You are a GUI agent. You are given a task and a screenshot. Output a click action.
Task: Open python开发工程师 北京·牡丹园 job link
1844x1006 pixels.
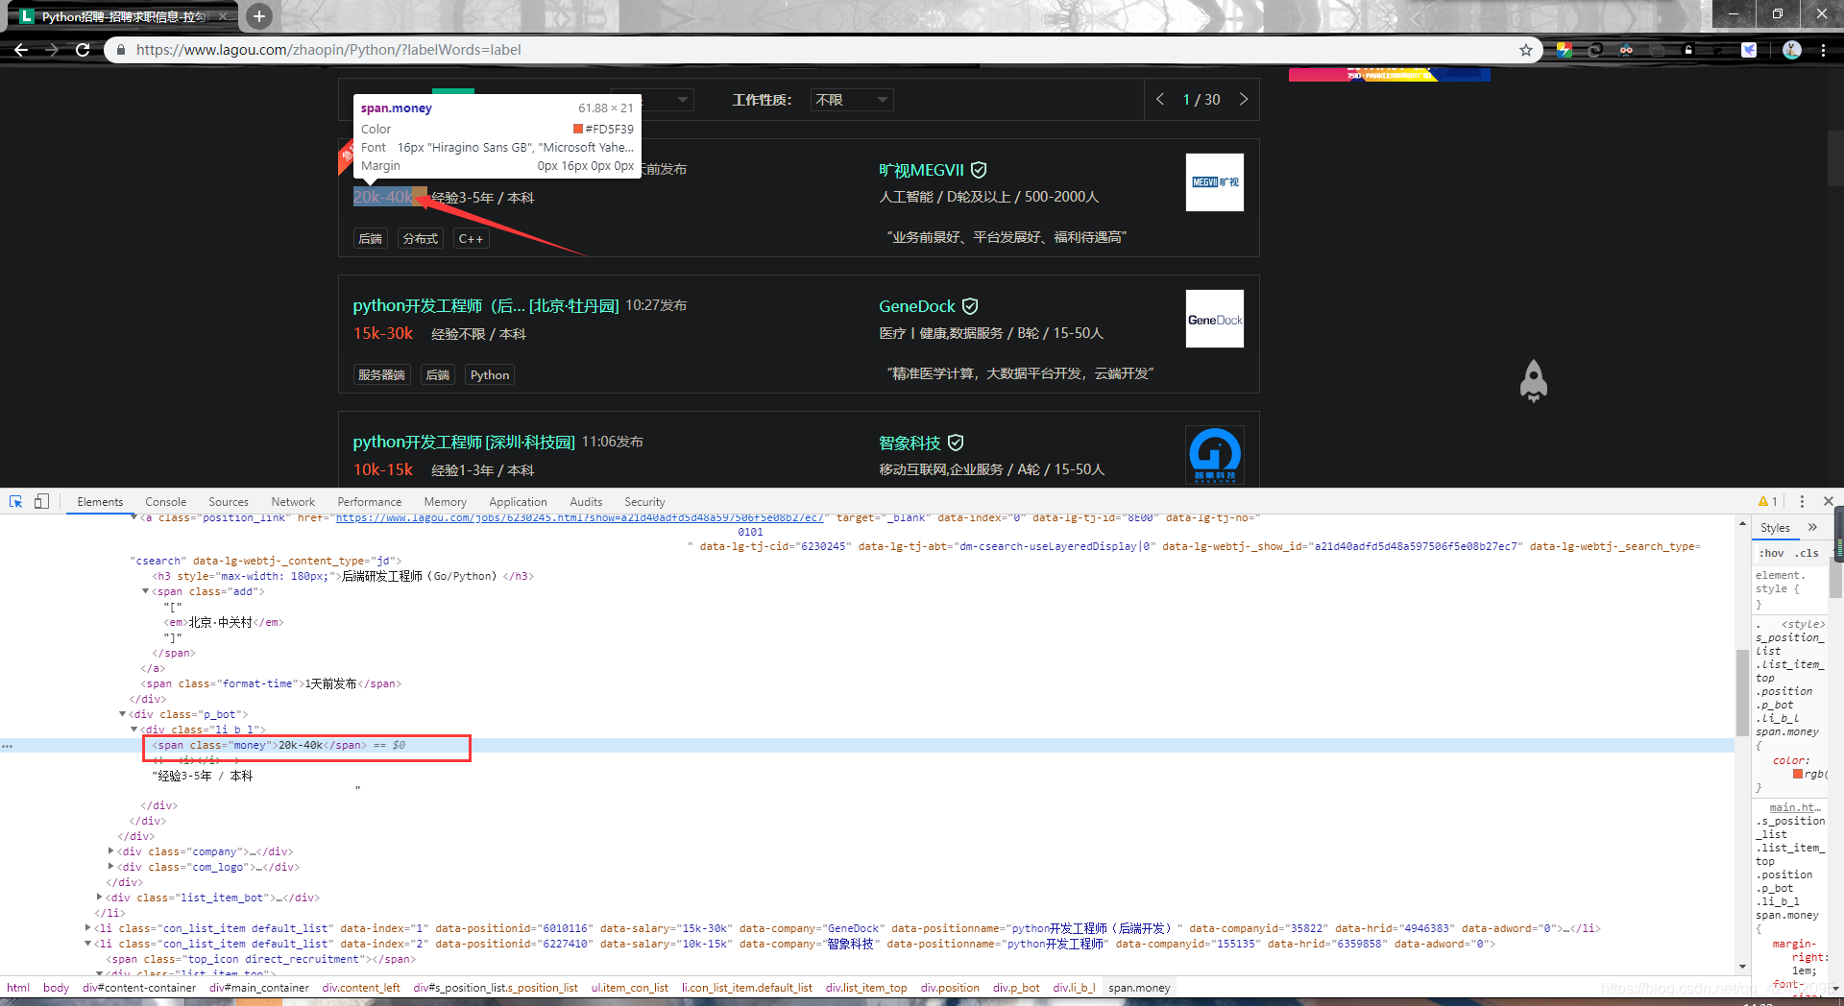tap(486, 305)
